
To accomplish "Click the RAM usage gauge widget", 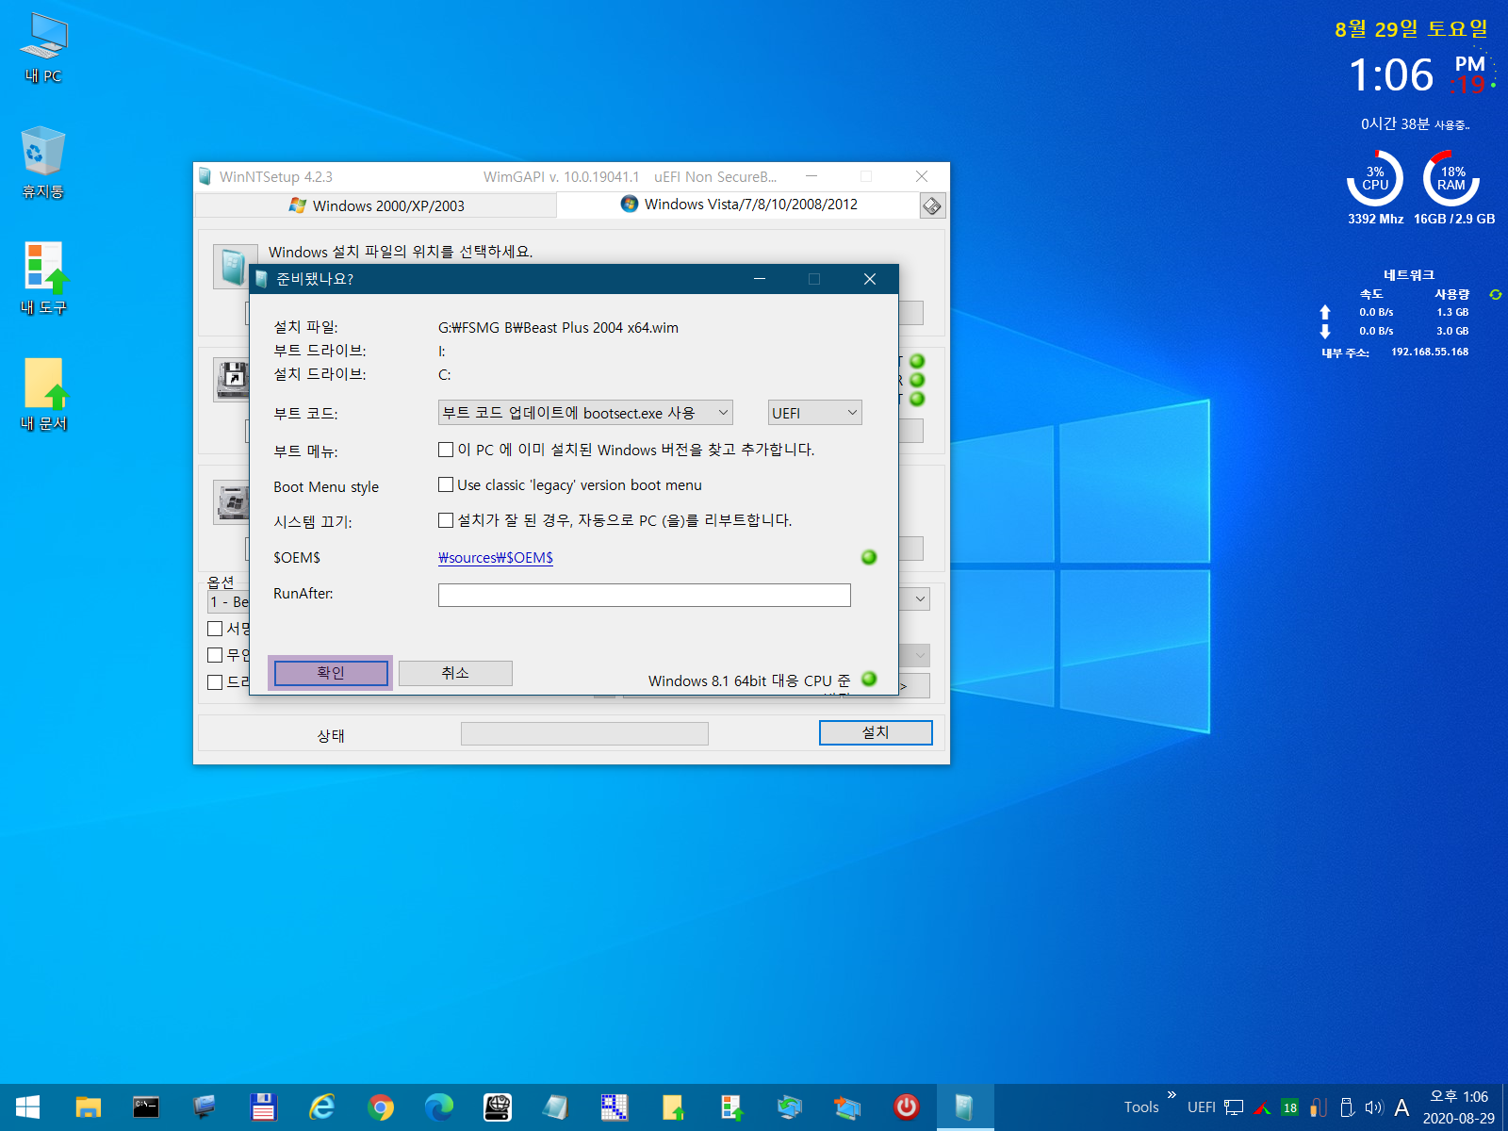I will (1451, 179).
